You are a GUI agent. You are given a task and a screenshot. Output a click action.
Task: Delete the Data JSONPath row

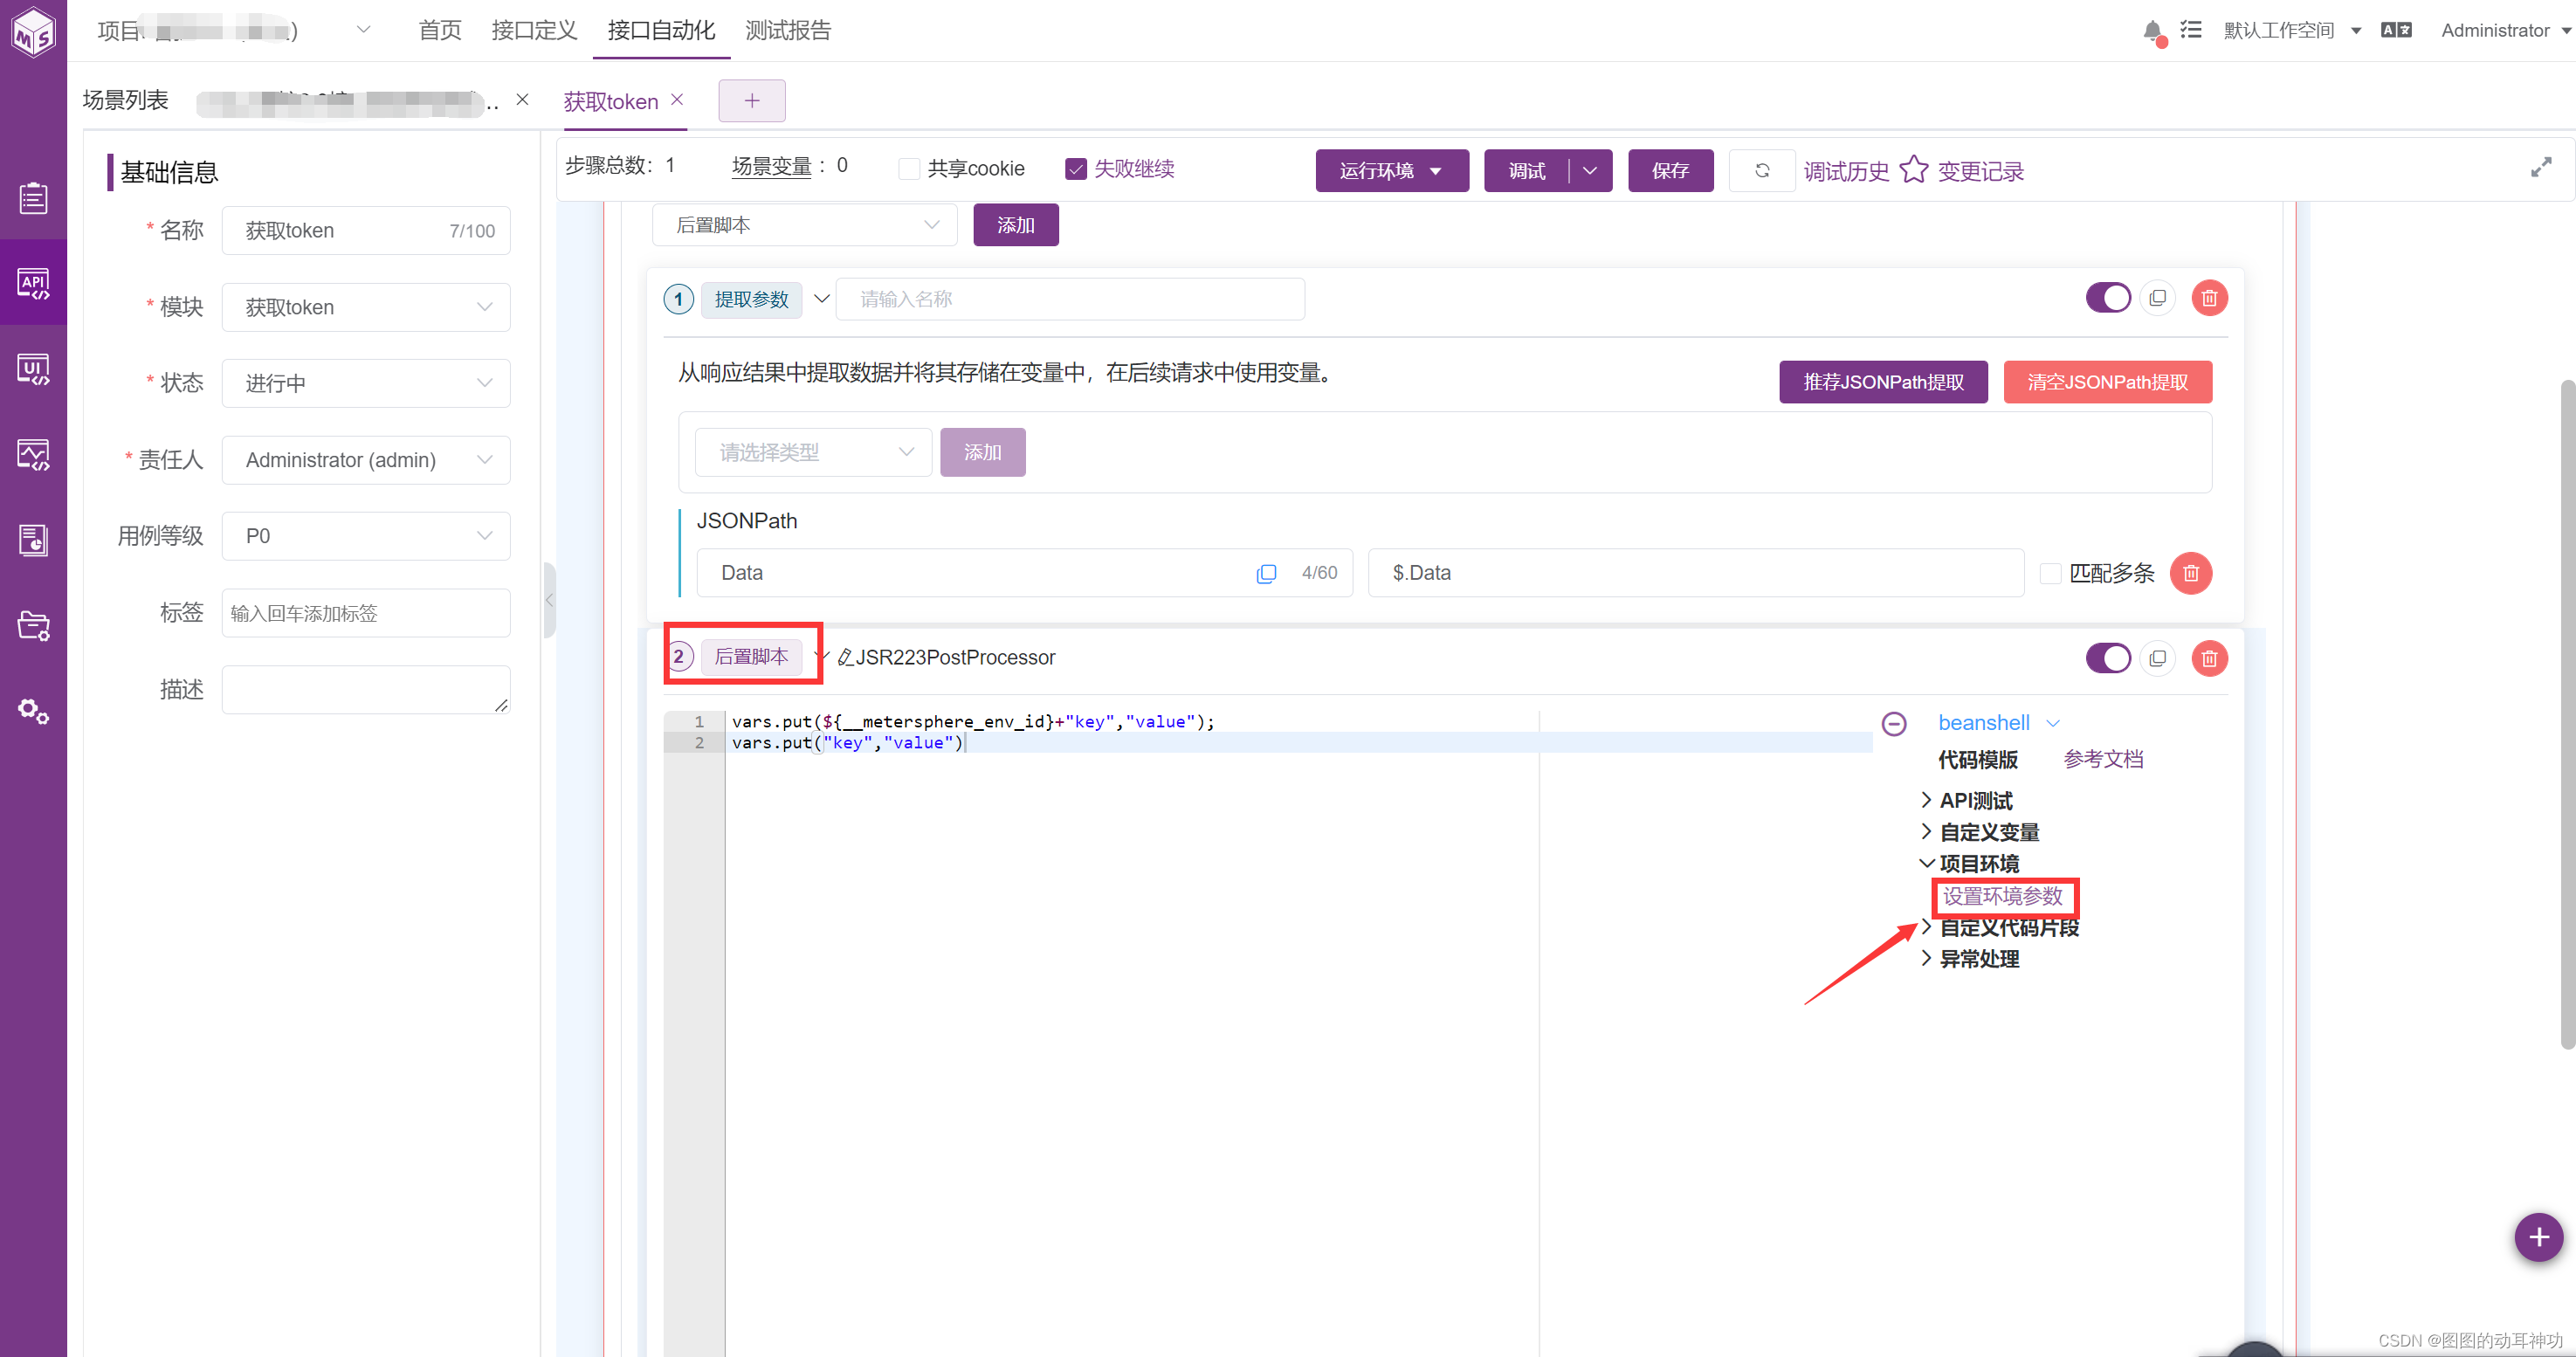[x=2191, y=573]
